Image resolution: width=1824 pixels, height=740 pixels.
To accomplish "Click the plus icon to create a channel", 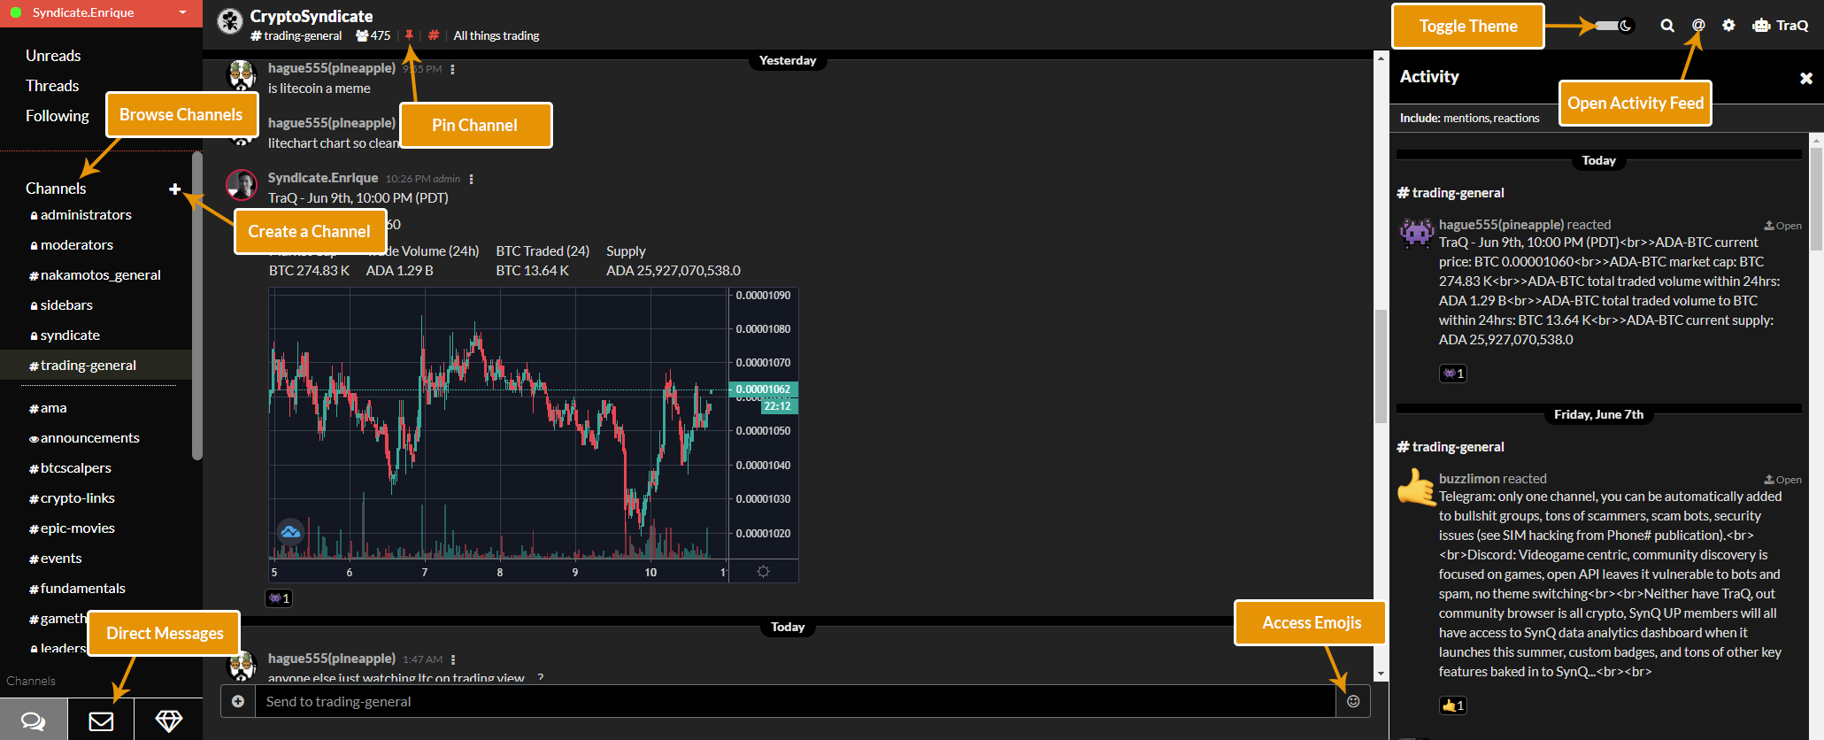I will click(x=175, y=189).
